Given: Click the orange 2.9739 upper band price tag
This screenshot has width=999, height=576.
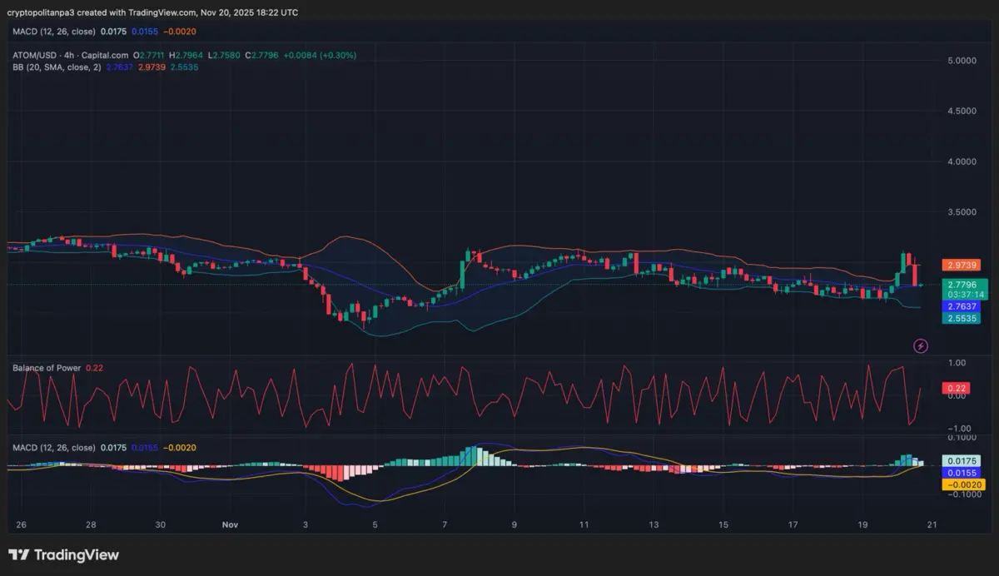Looking at the screenshot, I should (962, 265).
